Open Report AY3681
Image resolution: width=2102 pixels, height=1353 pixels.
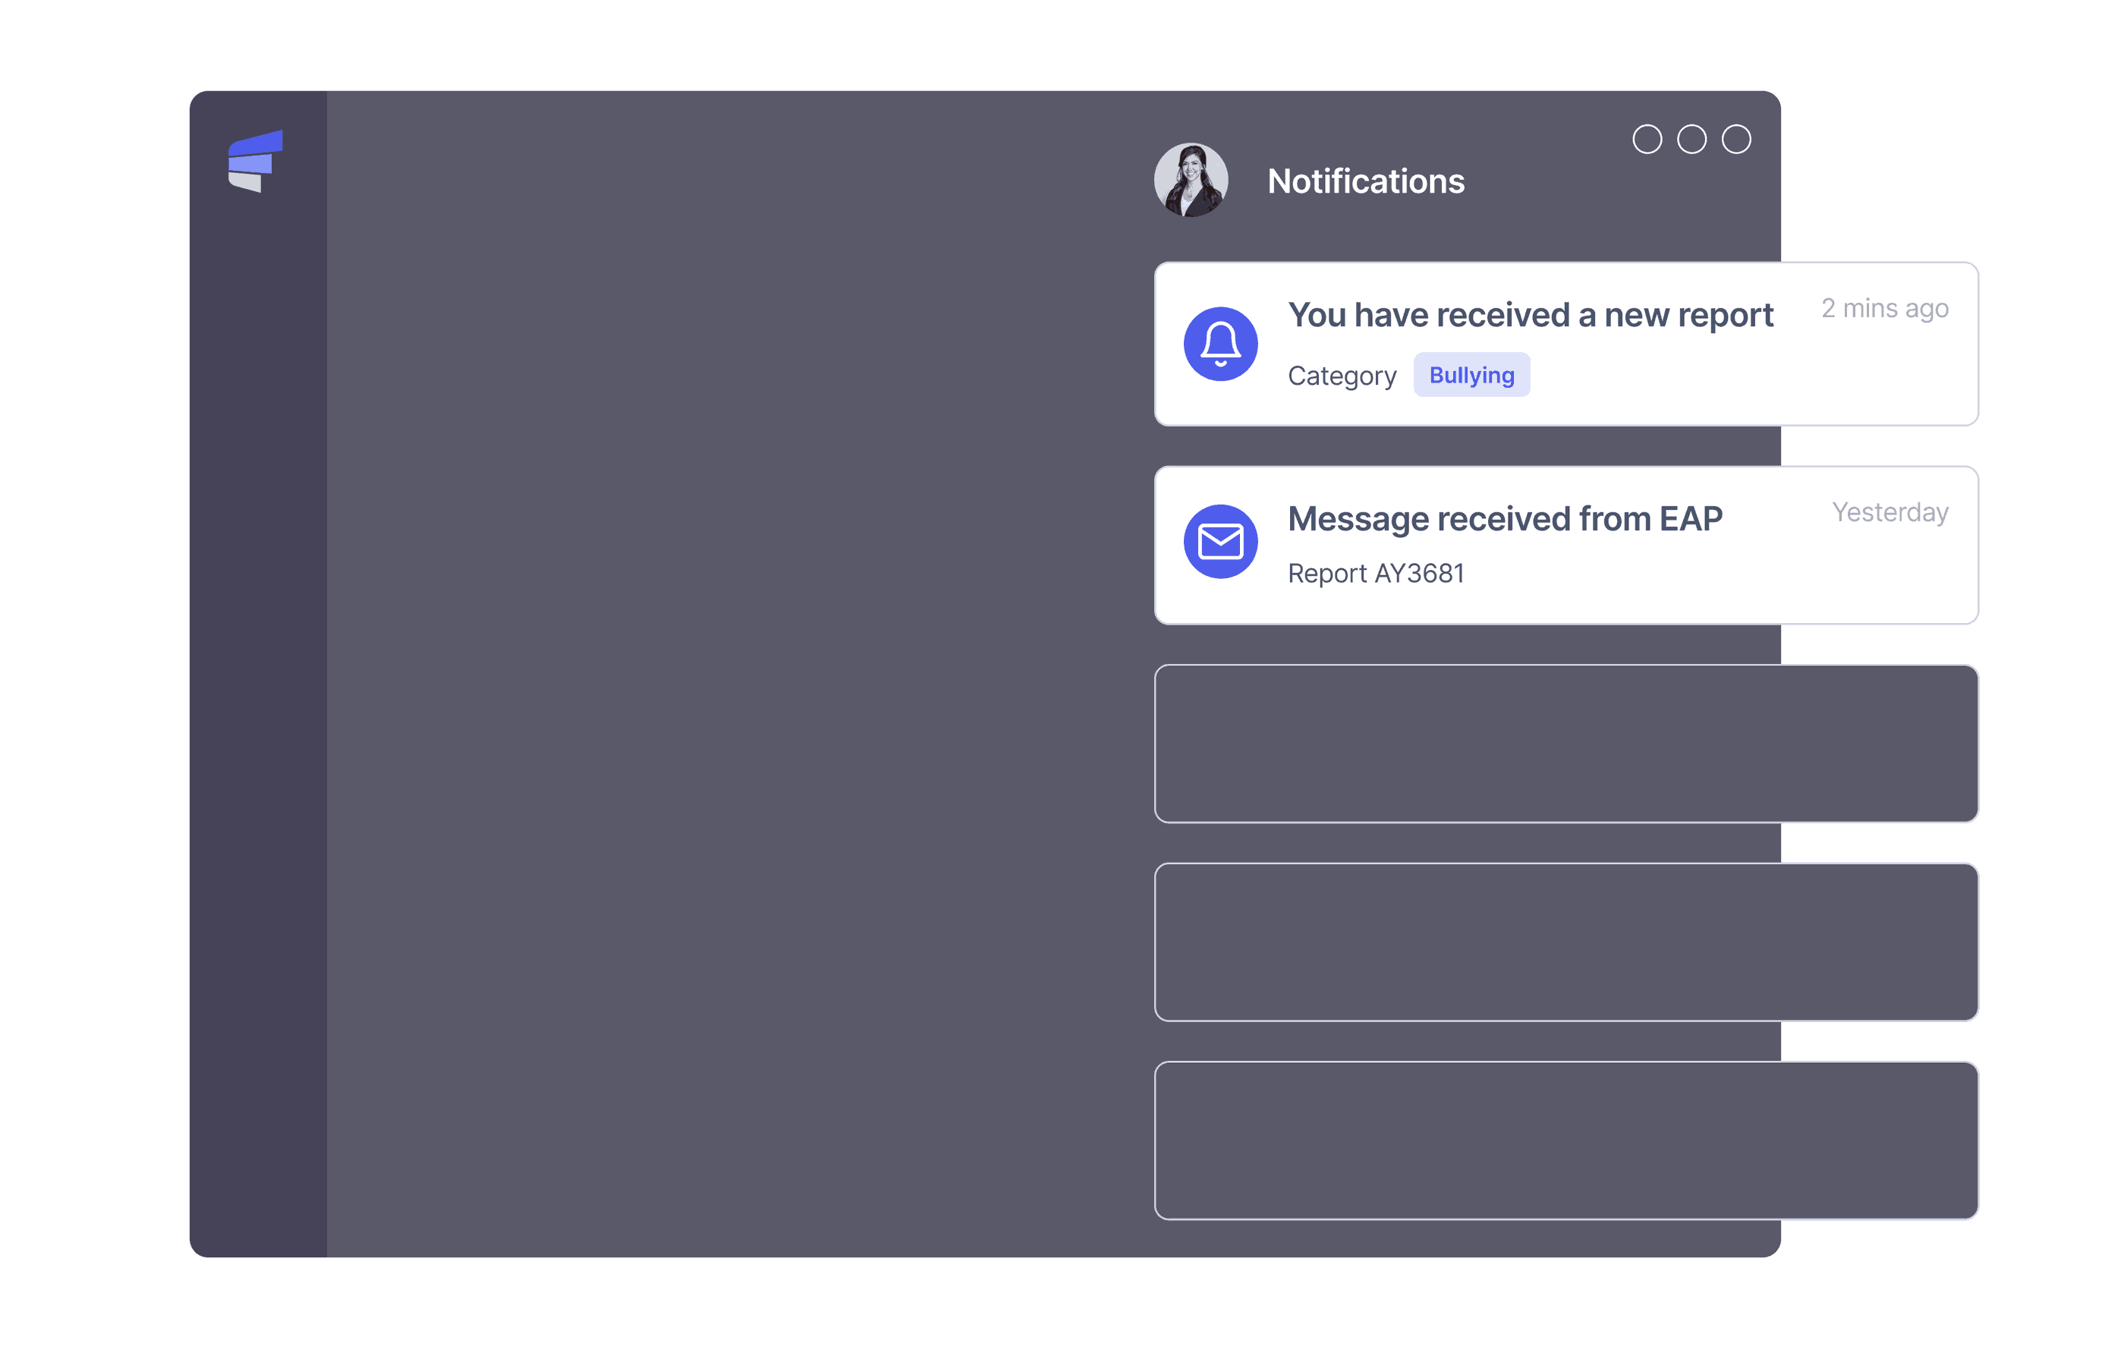(x=1376, y=572)
